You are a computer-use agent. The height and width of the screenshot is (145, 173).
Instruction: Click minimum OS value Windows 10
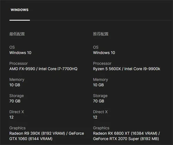pos(20,53)
